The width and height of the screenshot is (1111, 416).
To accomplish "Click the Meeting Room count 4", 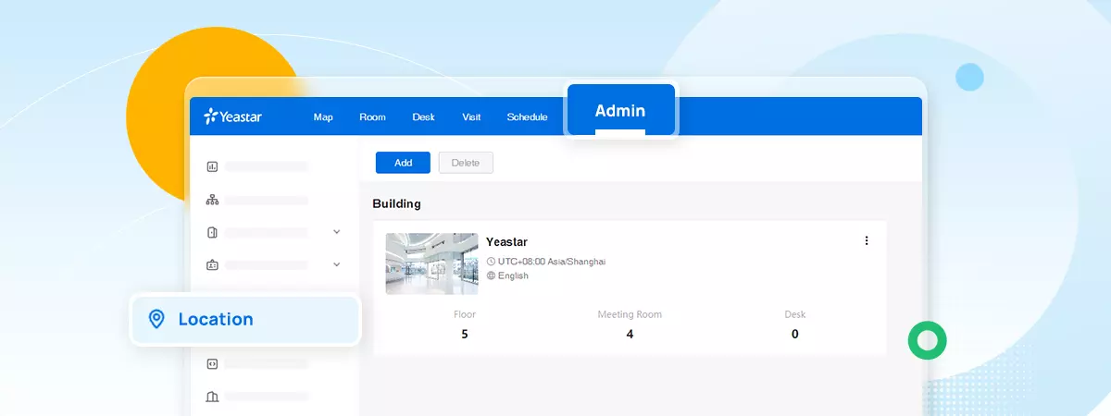I will pos(630,334).
